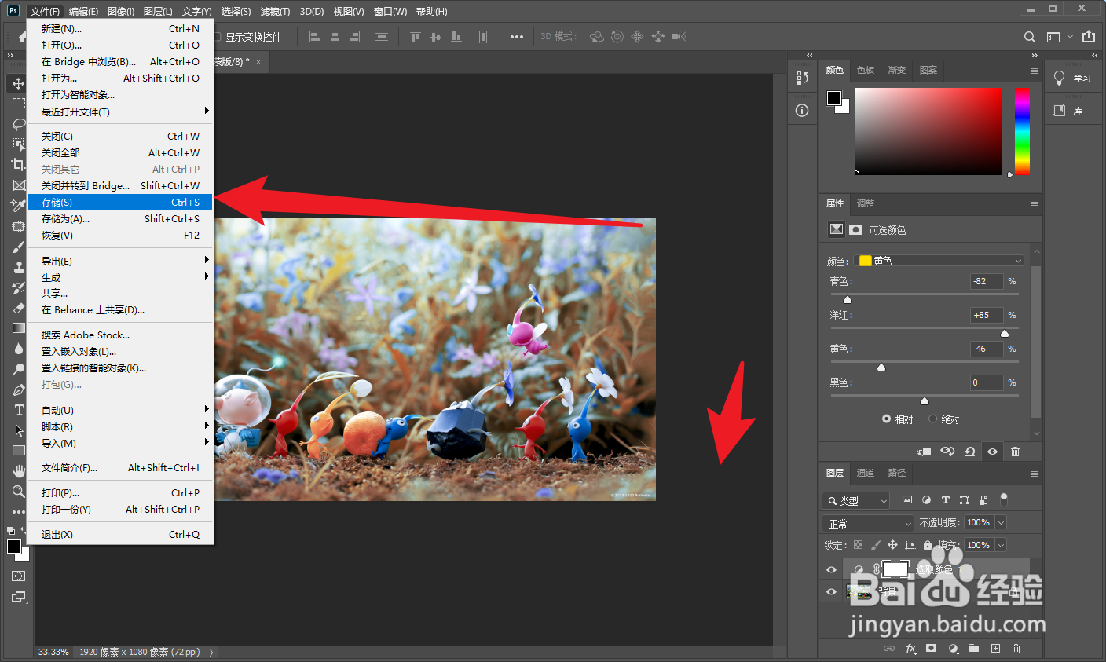
Task: Open the 正常 blend mode dropdown
Action: (869, 523)
